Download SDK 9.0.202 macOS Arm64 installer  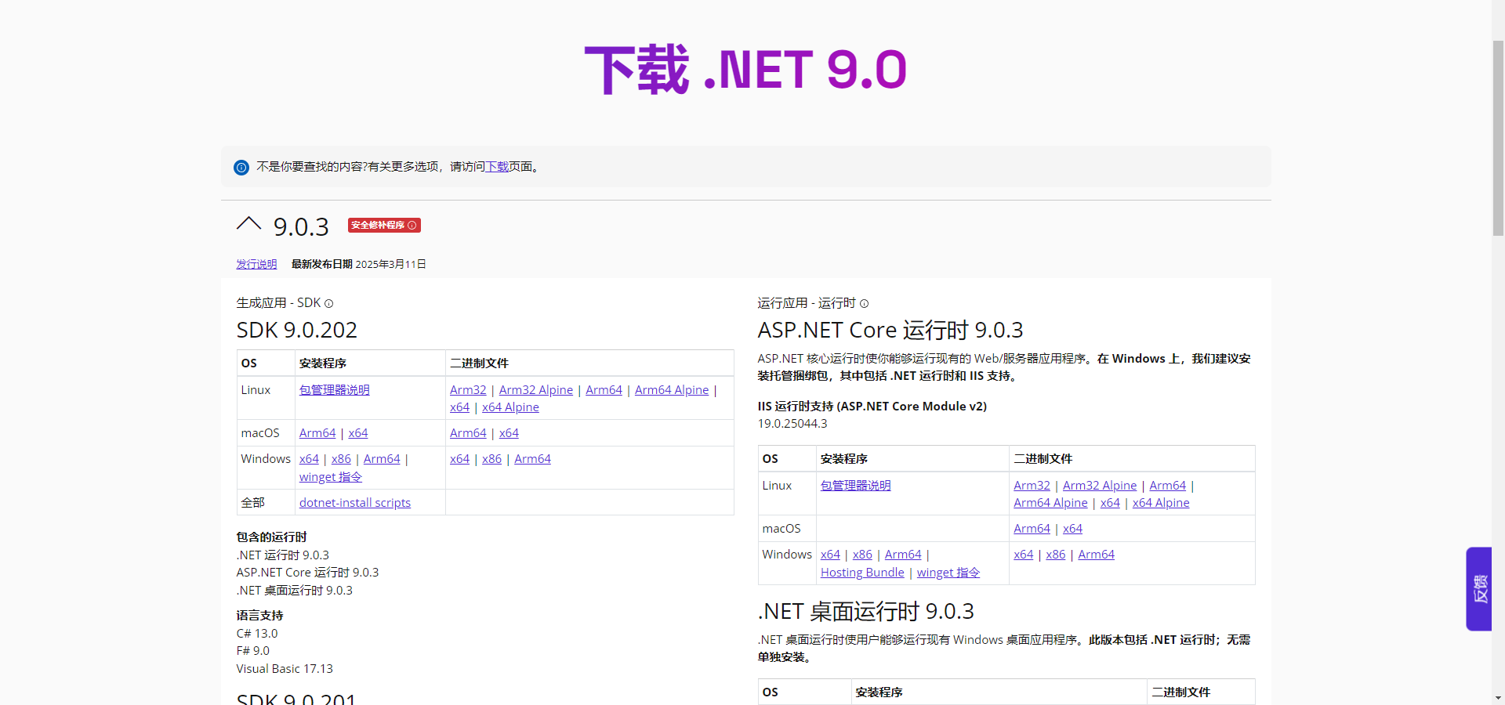(x=317, y=433)
